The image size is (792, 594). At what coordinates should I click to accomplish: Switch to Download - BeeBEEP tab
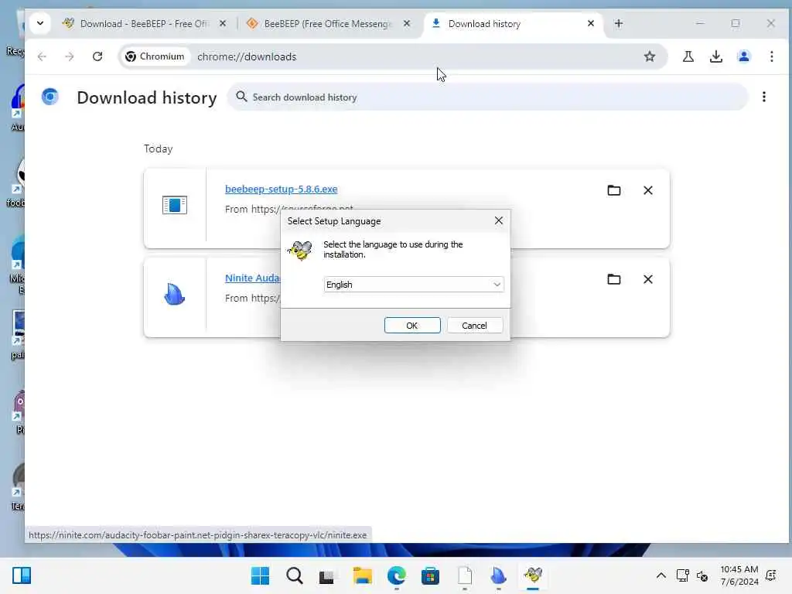click(144, 24)
